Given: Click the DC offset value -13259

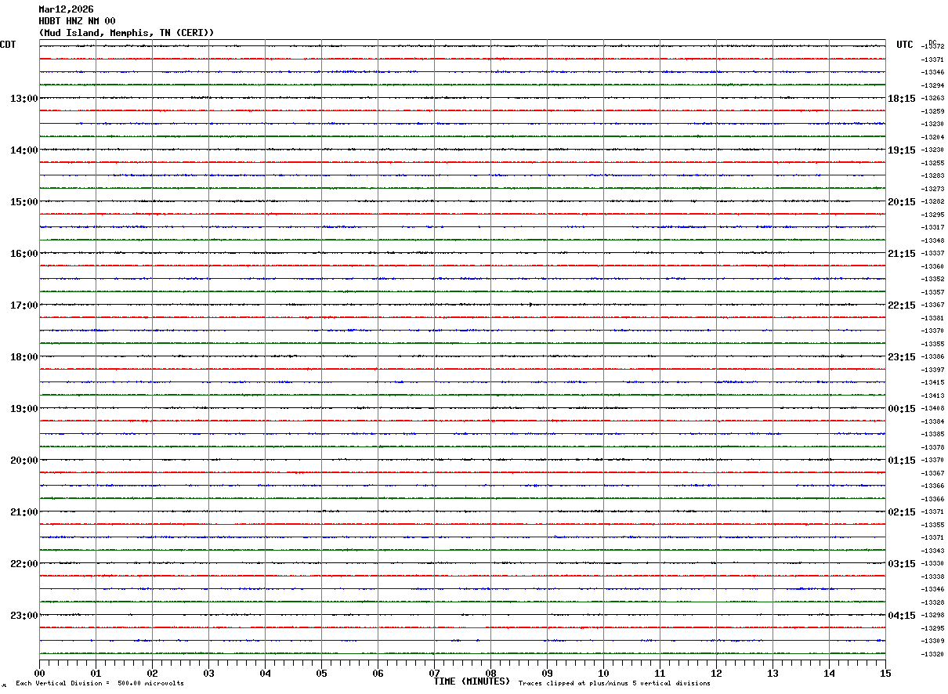Looking at the screenshot, I should coord(933,111).
